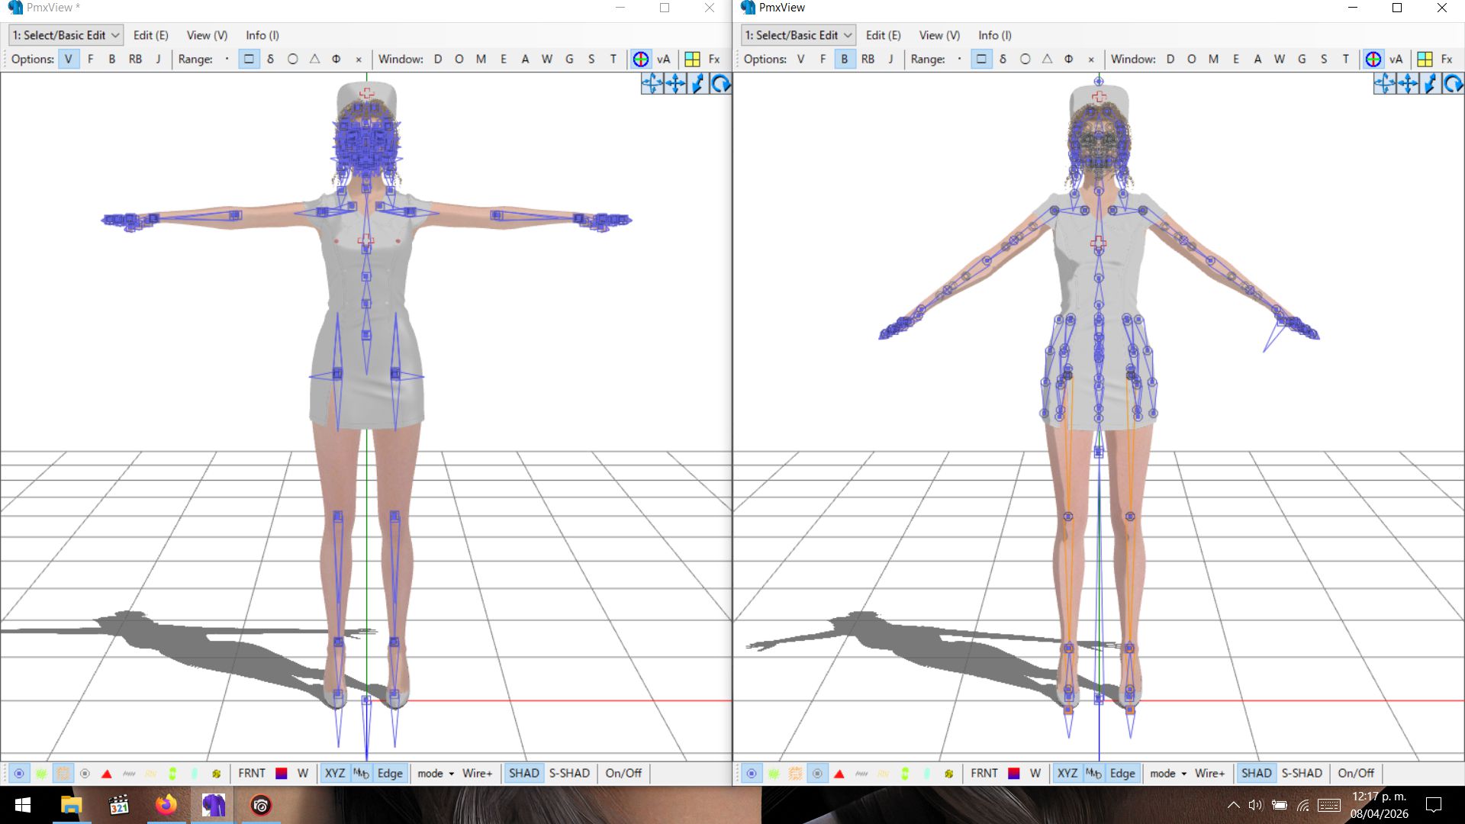Screen dimensions: 1465x824
Task: Toggle B bone option in right window
Action: coord(844,59)
